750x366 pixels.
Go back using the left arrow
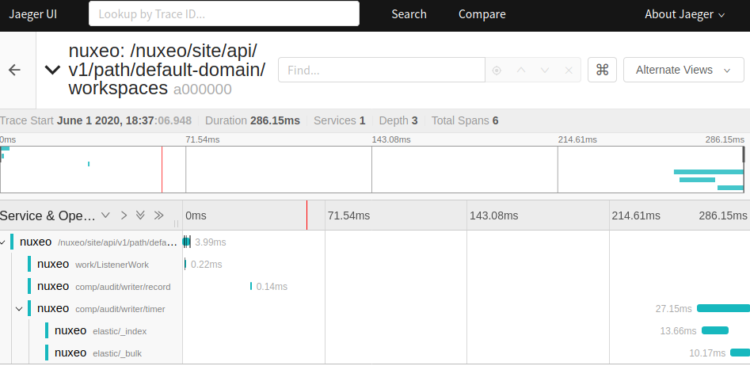(x=15, y=71)
